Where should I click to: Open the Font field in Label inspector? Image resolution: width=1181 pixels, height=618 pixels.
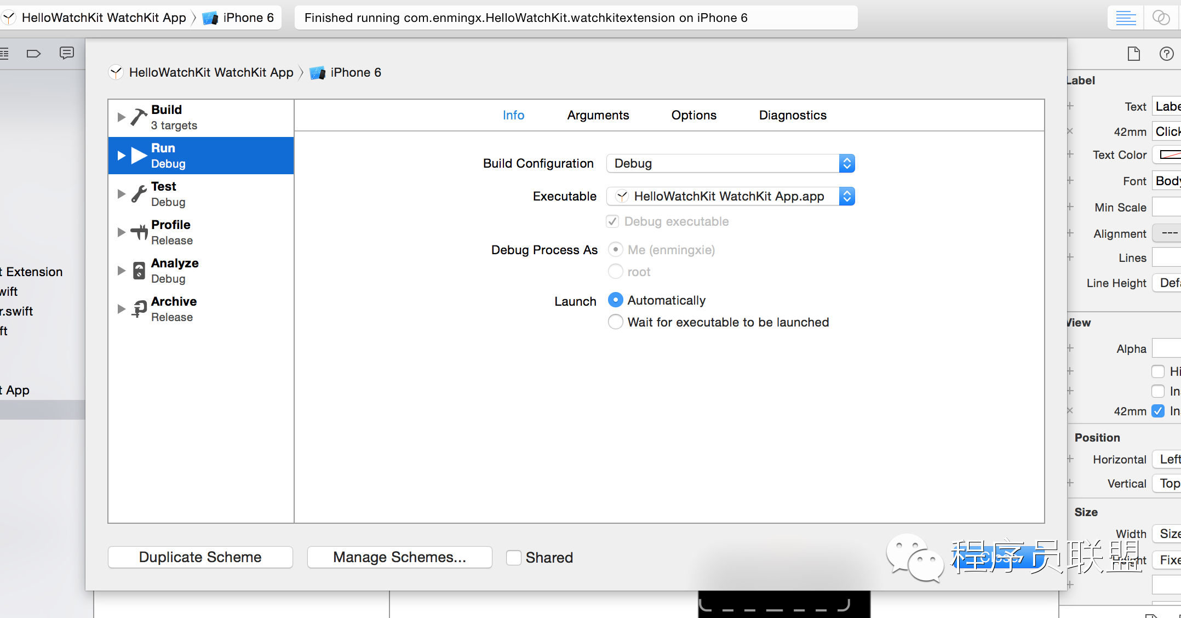click(1167, 181)
